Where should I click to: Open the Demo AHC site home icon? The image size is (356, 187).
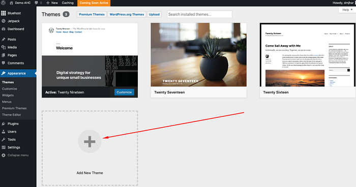[x=11, y=3]
